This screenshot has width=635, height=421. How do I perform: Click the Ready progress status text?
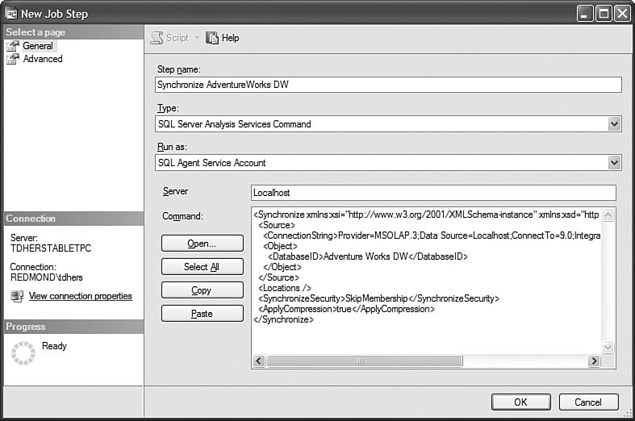(x=54, y=346)
